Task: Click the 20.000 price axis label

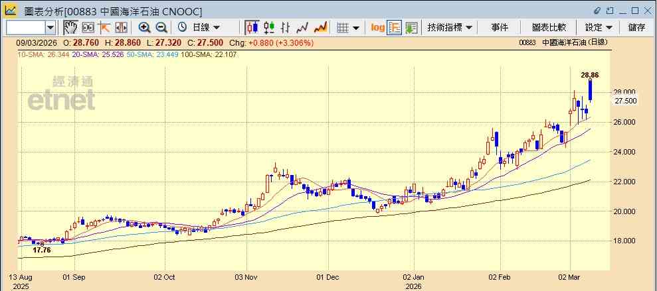Action: (x=626, y=211)
